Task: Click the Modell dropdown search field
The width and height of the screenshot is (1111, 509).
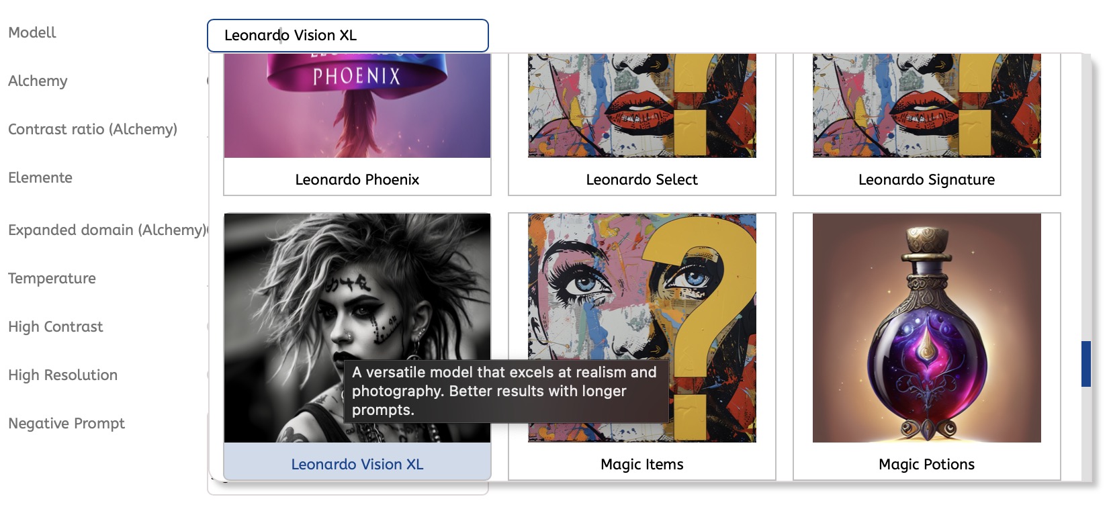Action: point(347,36)
